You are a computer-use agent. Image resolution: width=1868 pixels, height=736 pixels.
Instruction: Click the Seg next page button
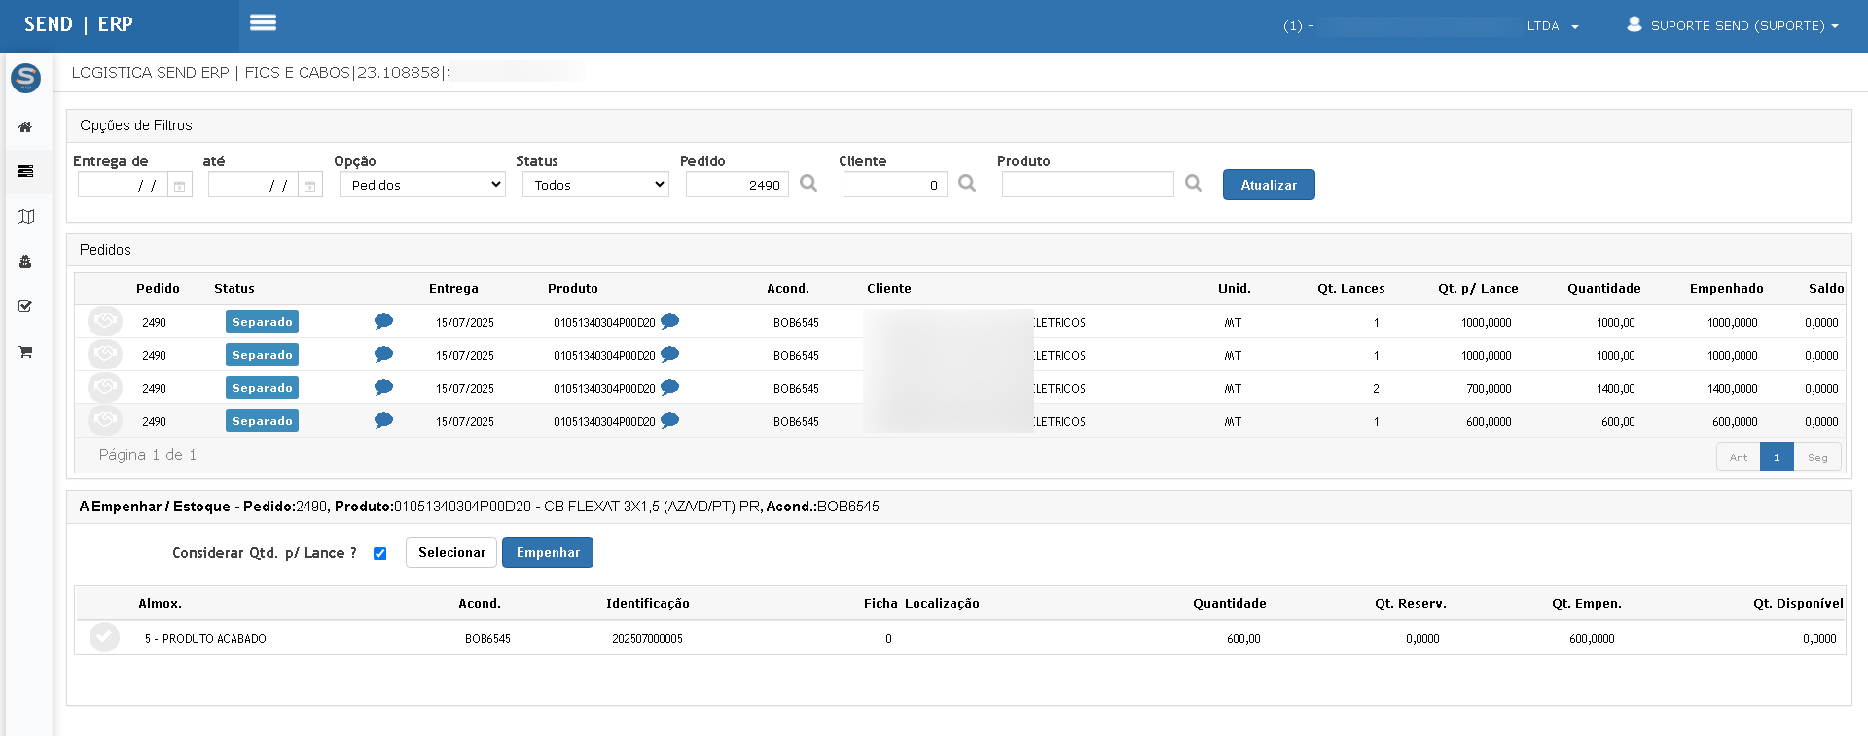point(1817,457)
